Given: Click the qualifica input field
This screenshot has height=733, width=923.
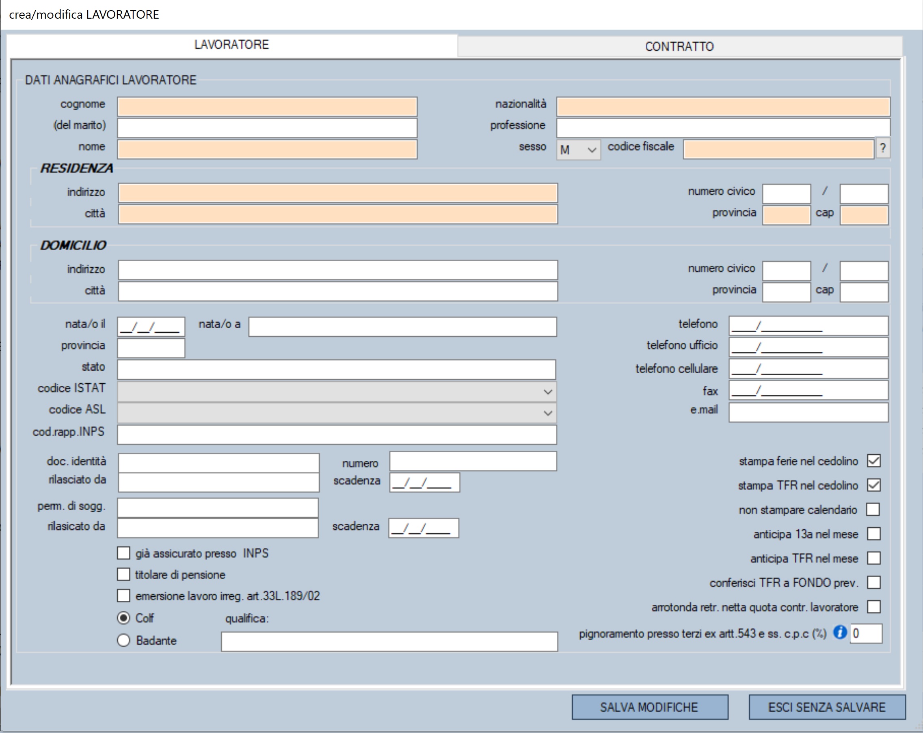Looking at the screenshot, I should point(389,641).
